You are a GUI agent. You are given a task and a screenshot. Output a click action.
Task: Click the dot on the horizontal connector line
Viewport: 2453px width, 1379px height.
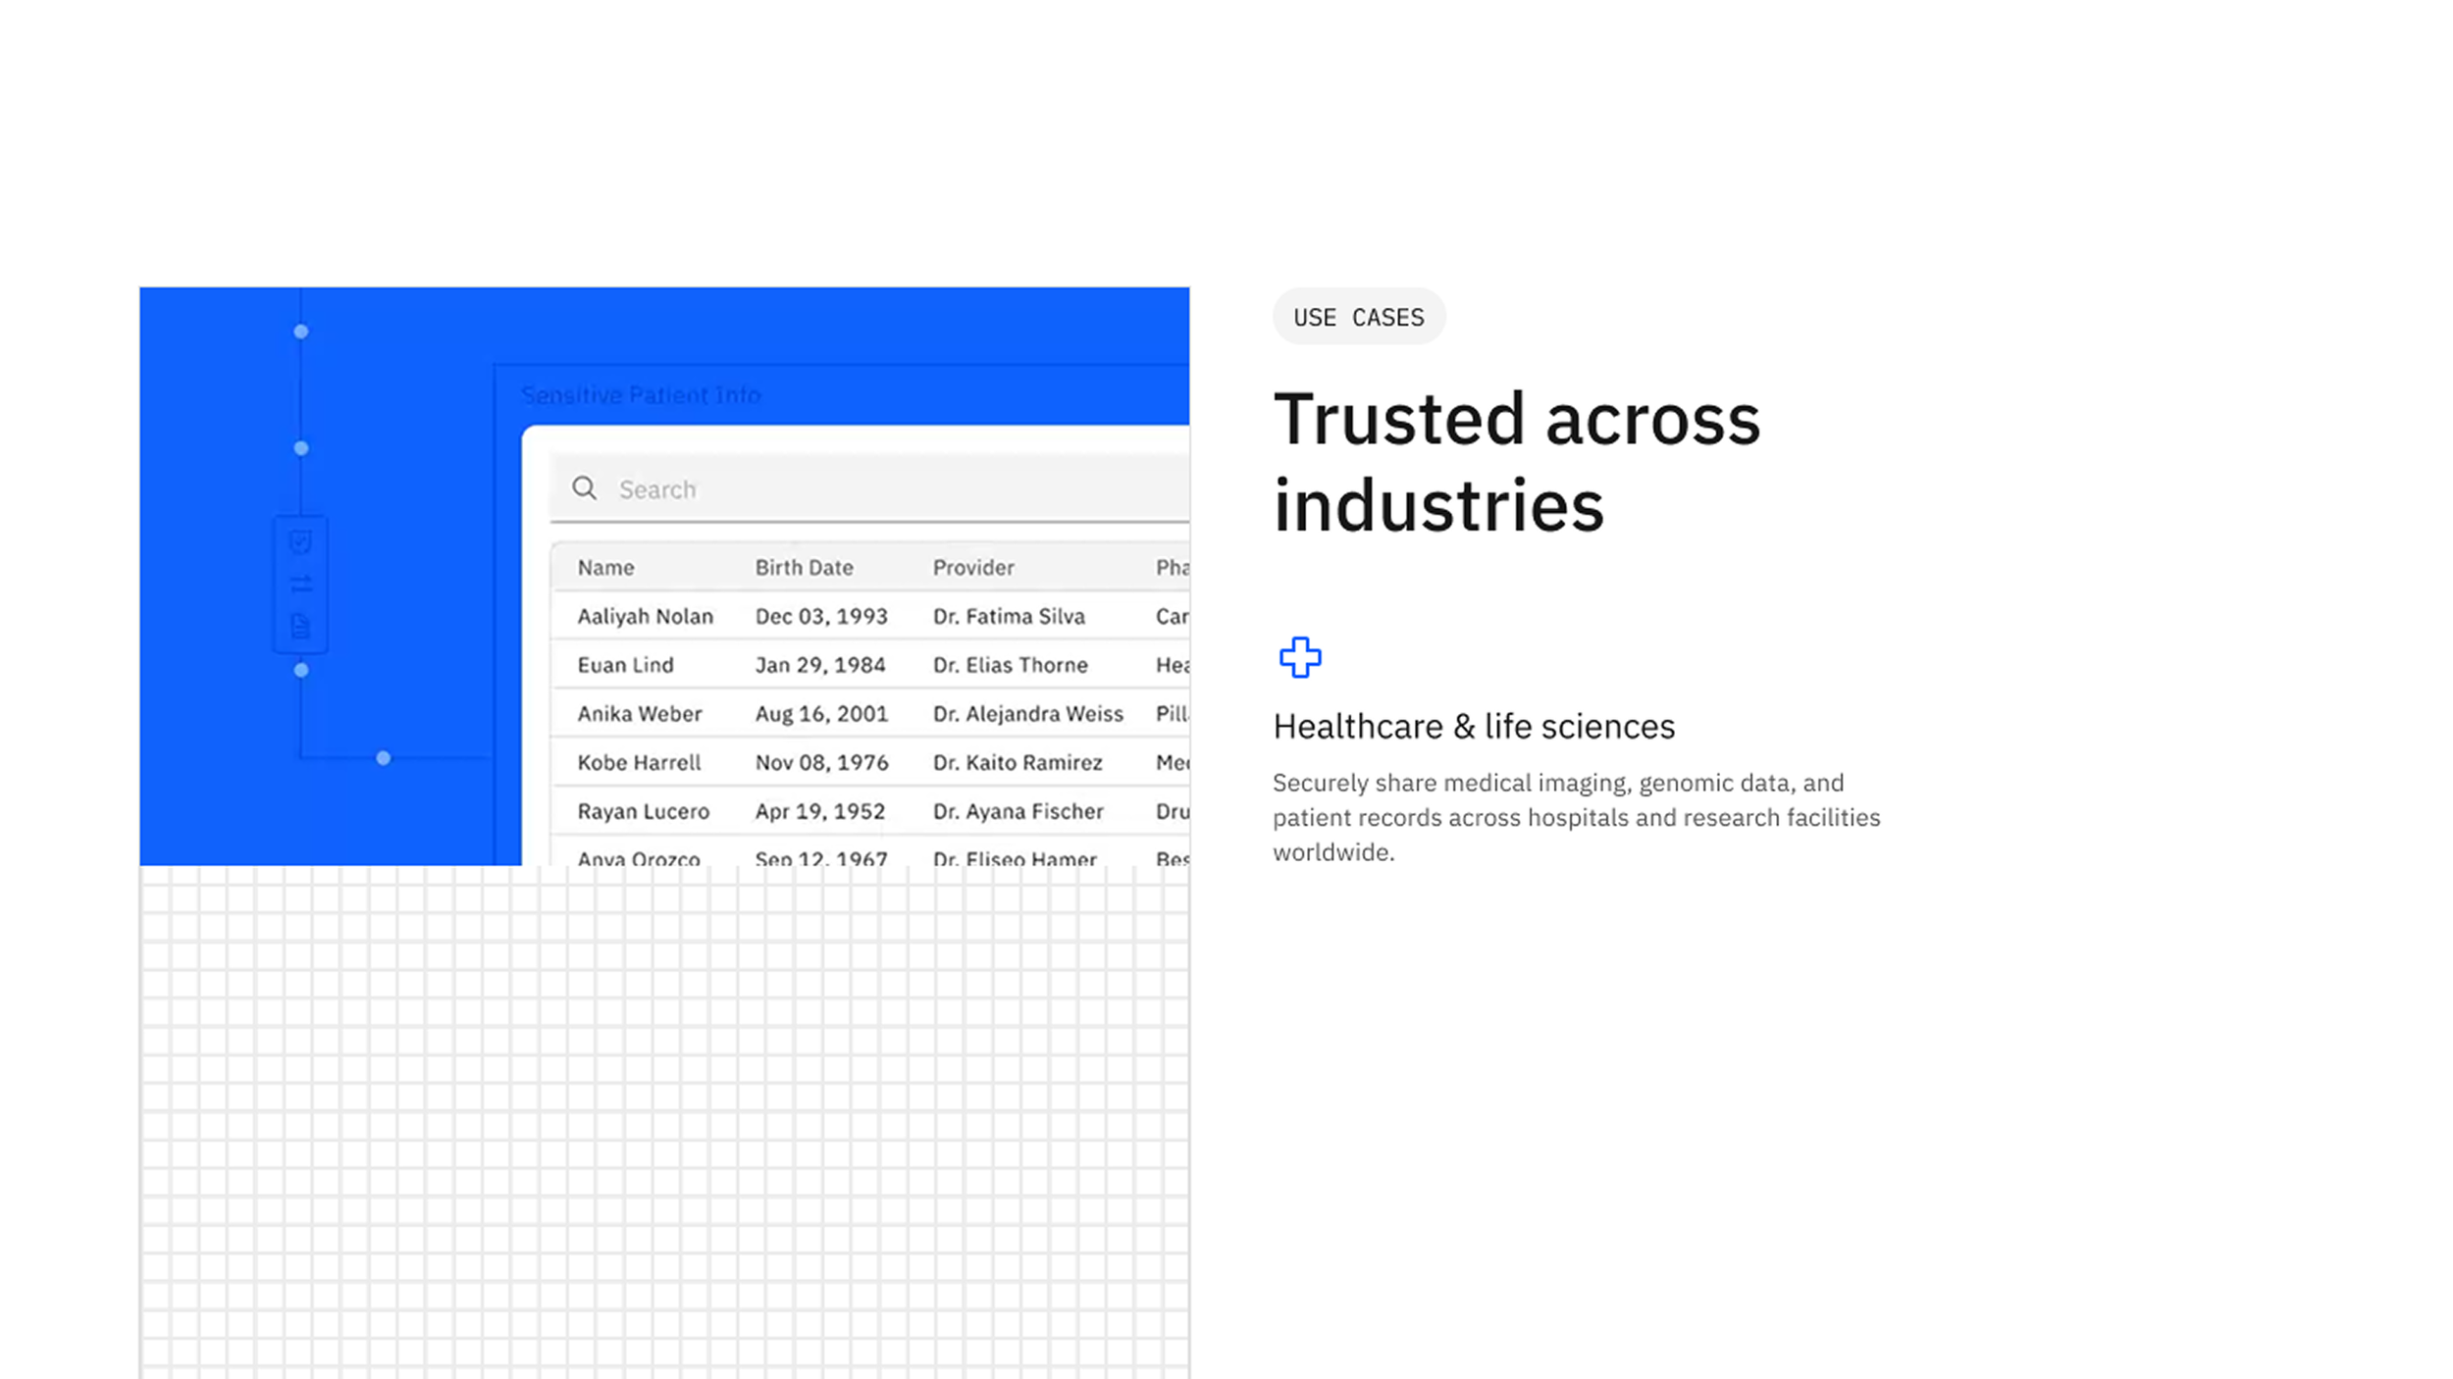point(384,758)
